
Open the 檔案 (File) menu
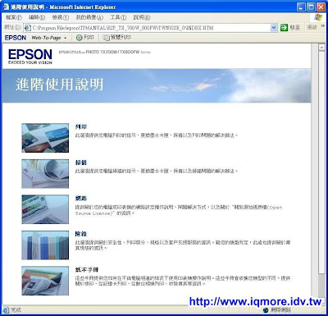pyautogui.click(x=14, y=17)
